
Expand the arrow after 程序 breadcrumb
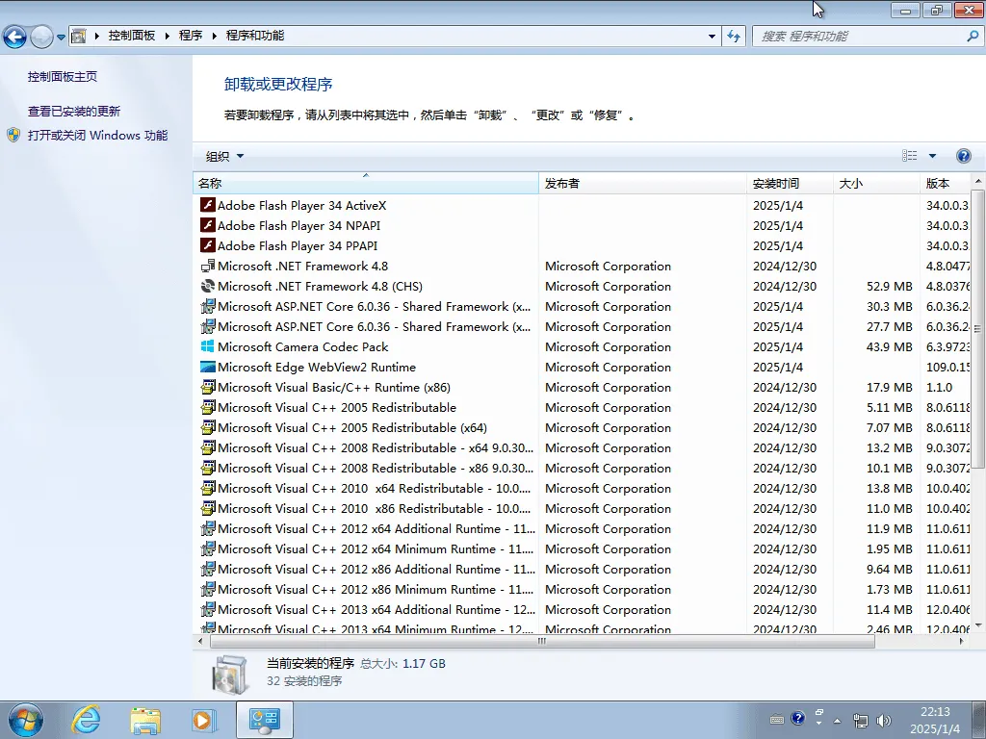pos(214,36)
